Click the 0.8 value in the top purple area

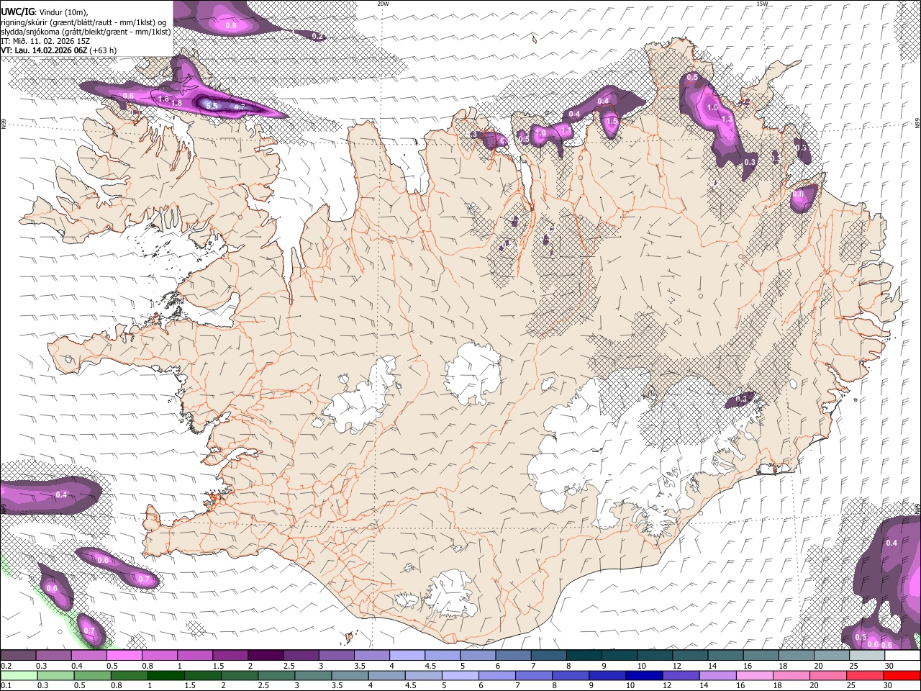pos(231,25)
